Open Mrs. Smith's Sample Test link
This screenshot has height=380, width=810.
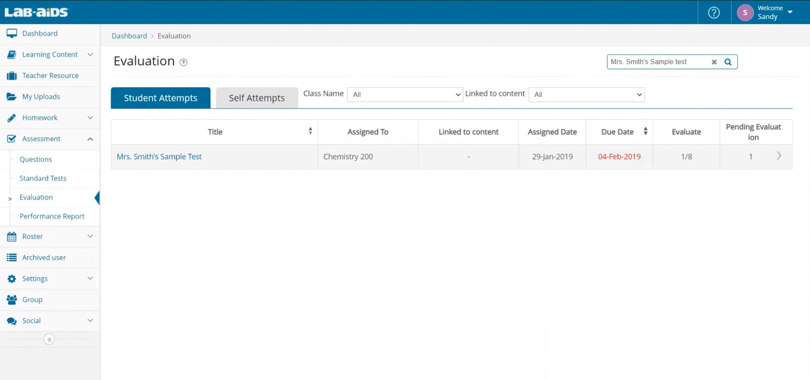point(159,157)
